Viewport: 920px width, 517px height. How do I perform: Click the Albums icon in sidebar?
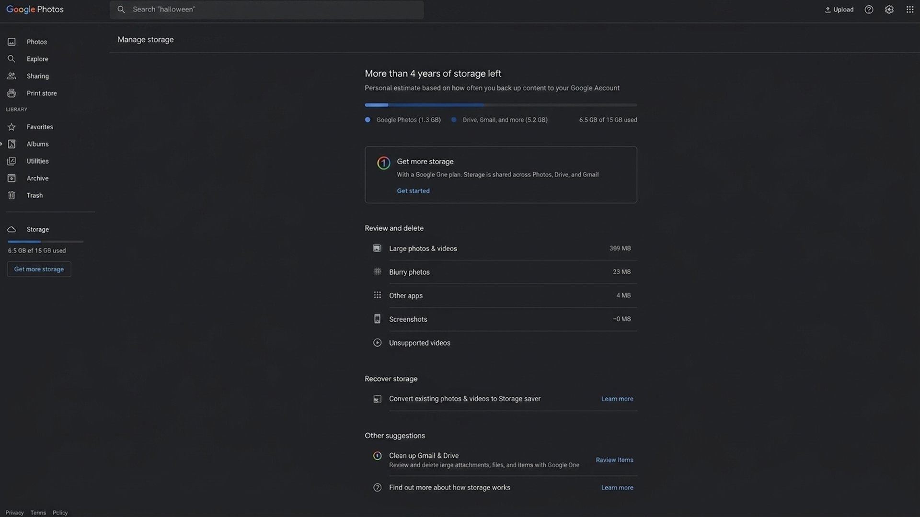[x=11, y=144]
